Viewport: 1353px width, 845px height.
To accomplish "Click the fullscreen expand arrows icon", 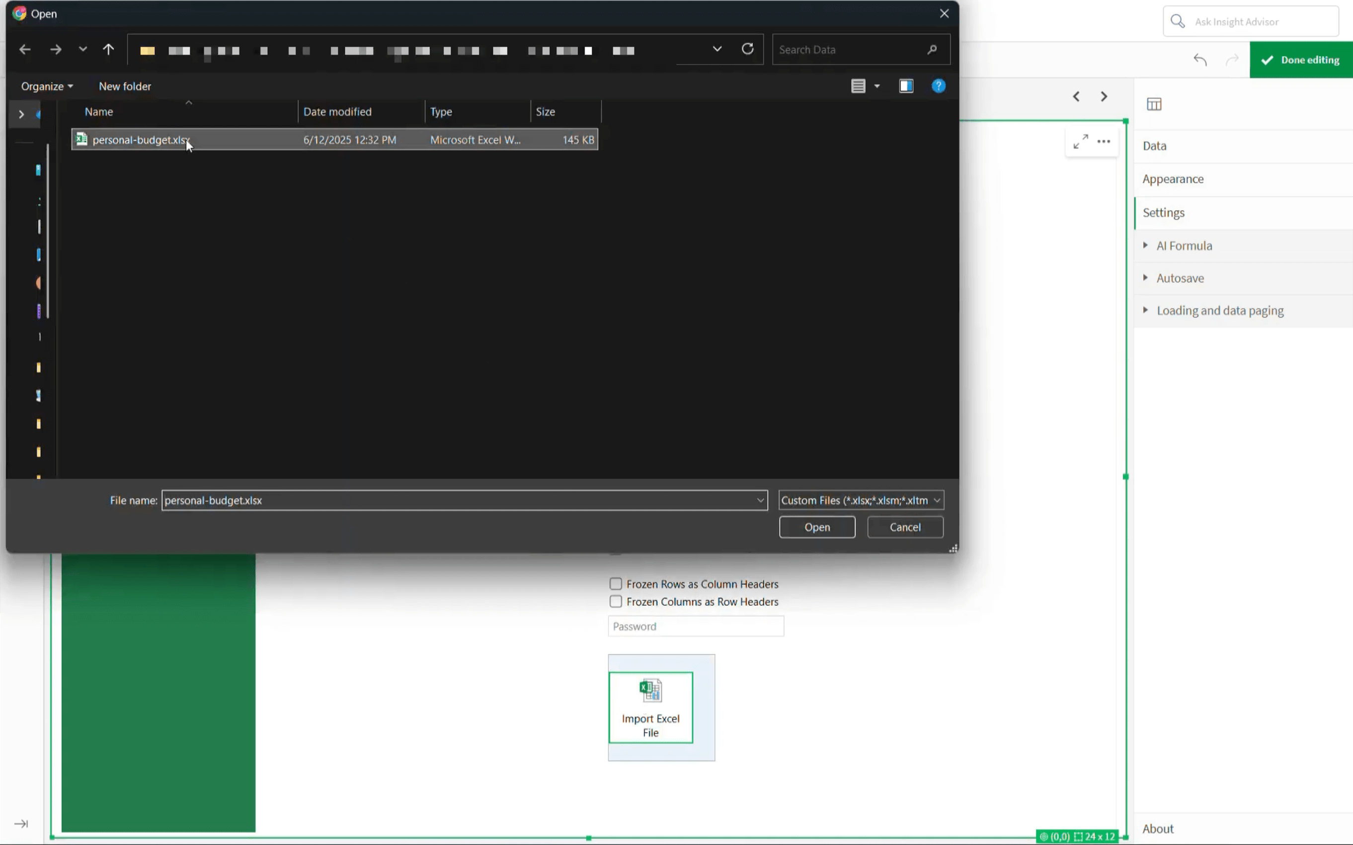I will 1080,141.
